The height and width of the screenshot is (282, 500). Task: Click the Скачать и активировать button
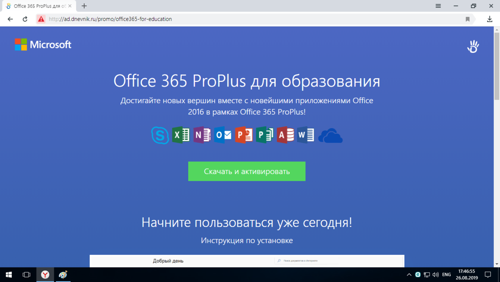(x=247, y=171)
